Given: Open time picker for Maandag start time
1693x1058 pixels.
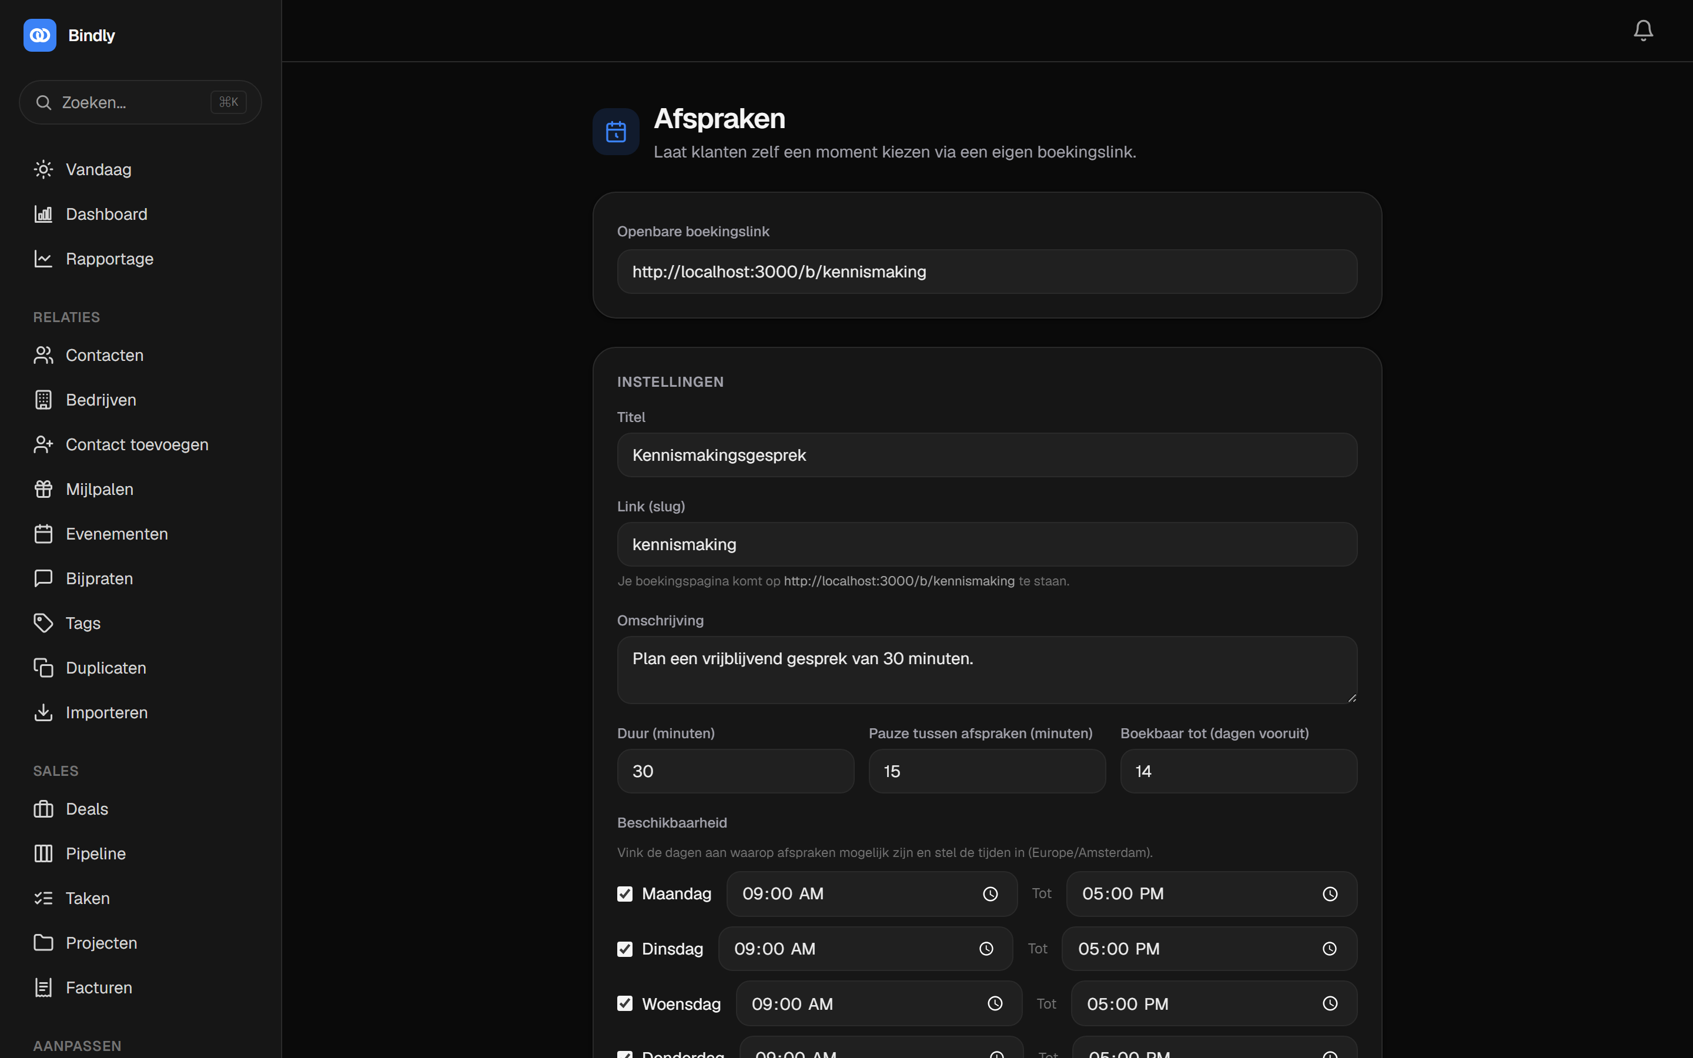Looking at the screenshot, I should click(990, 893).
